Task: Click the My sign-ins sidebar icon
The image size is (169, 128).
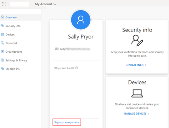Action: coord(2,69)
